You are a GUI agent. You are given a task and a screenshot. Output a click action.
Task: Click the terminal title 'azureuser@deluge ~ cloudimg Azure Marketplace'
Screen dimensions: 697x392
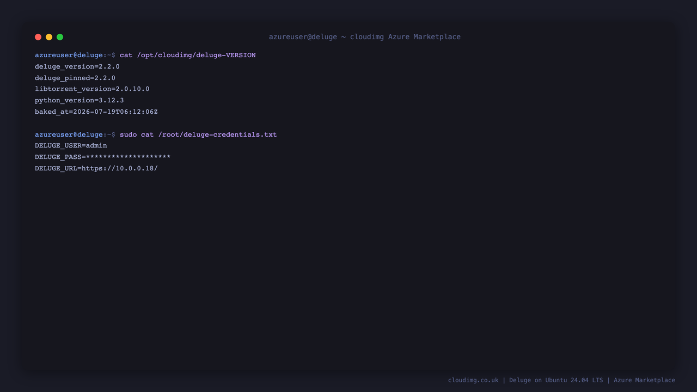click(365, 37)
